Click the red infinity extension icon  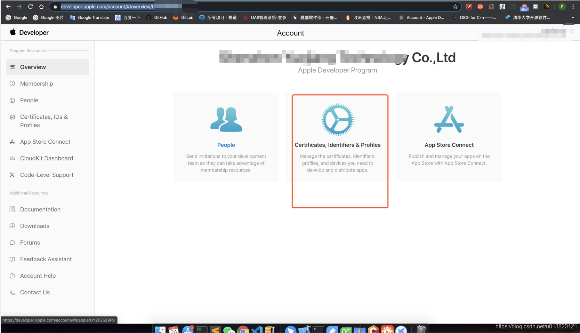[x=480, y=7]
